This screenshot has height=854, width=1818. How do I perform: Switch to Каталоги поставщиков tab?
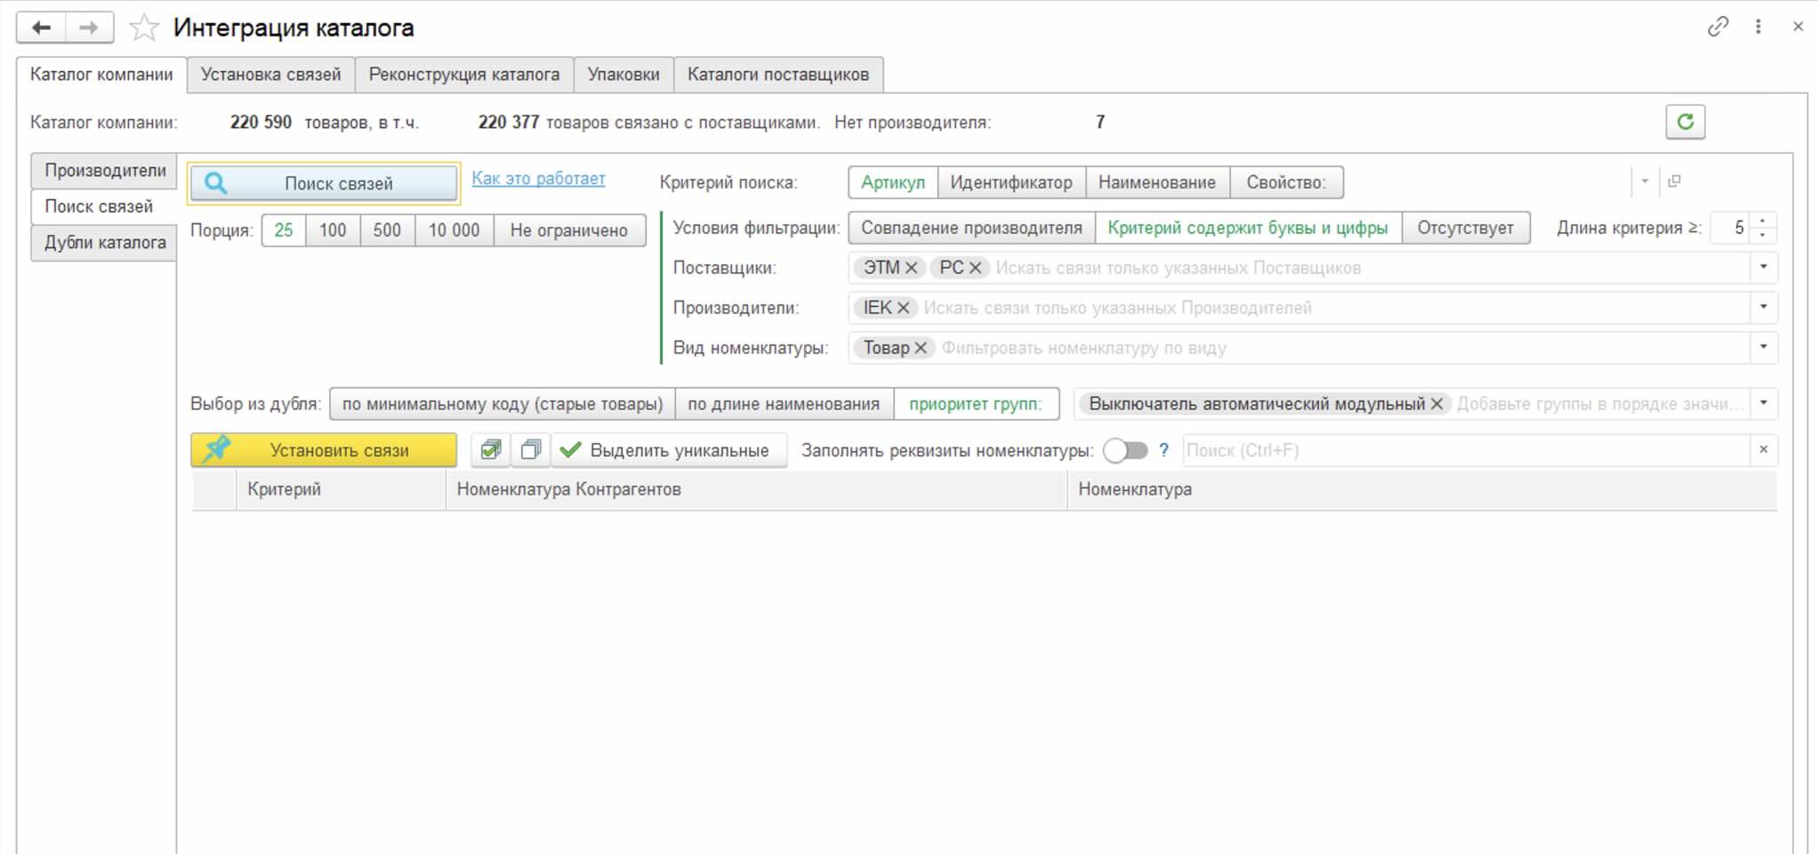[x=778, y=74]
